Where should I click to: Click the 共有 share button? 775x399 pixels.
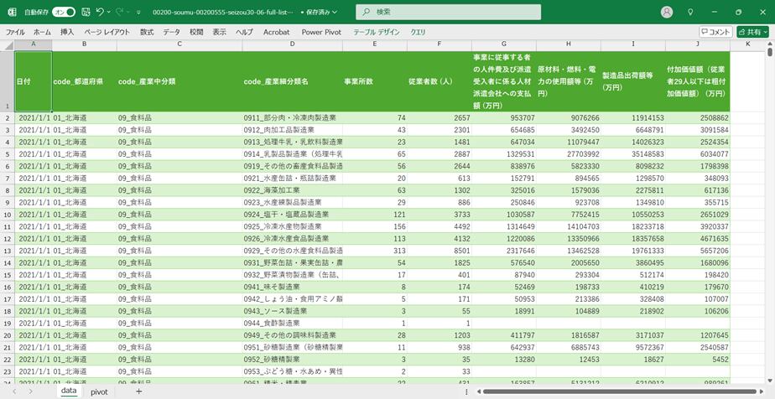pos(752,32)
